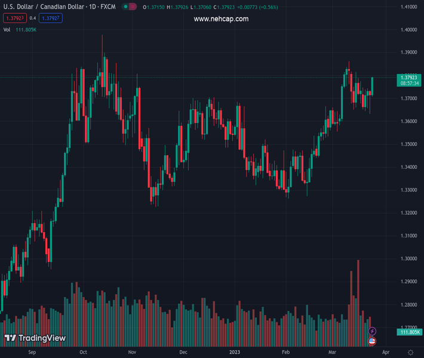Click the 1.40000 level on price scale
Image resolution: width=424 pixels, height=358 pixels.
coord(408,29)
